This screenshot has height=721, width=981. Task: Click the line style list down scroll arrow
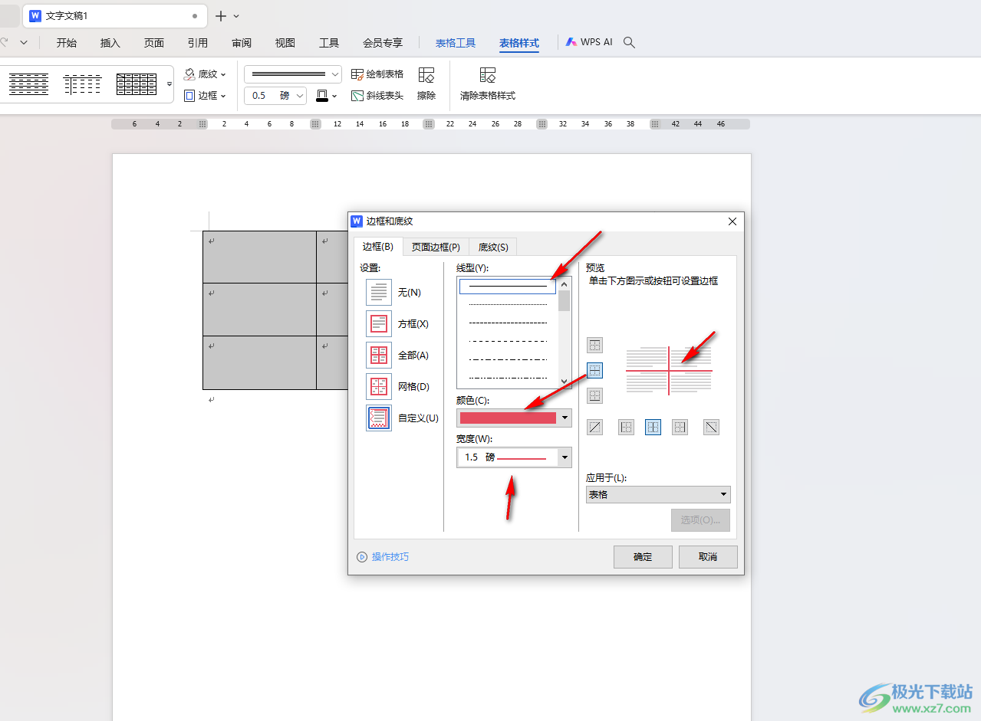point(565,381)
